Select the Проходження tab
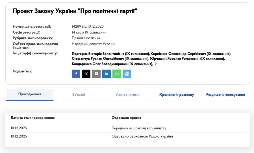The height and width of the screenshot is (153, 254). click(30, 94)
